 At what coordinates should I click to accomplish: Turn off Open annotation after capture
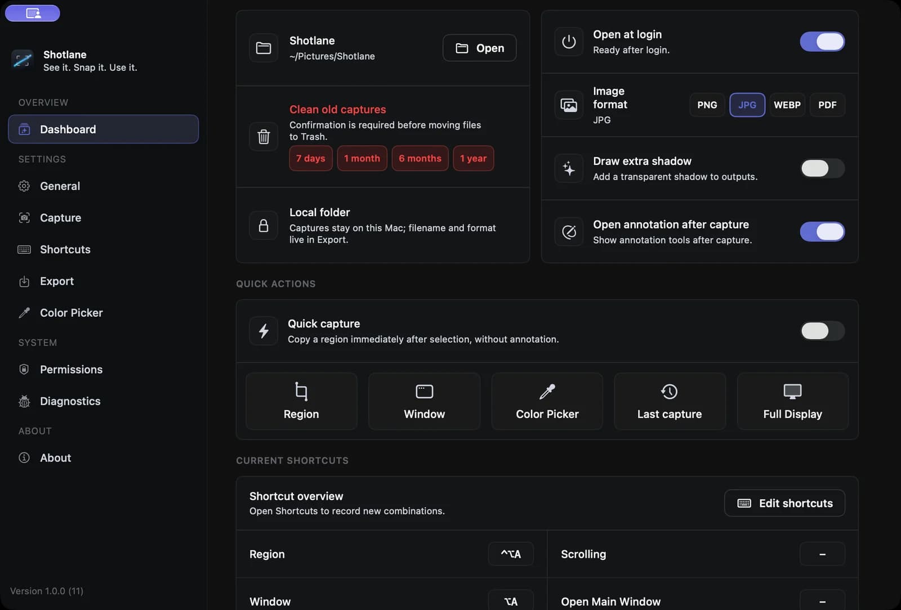[x=822, y=232]
